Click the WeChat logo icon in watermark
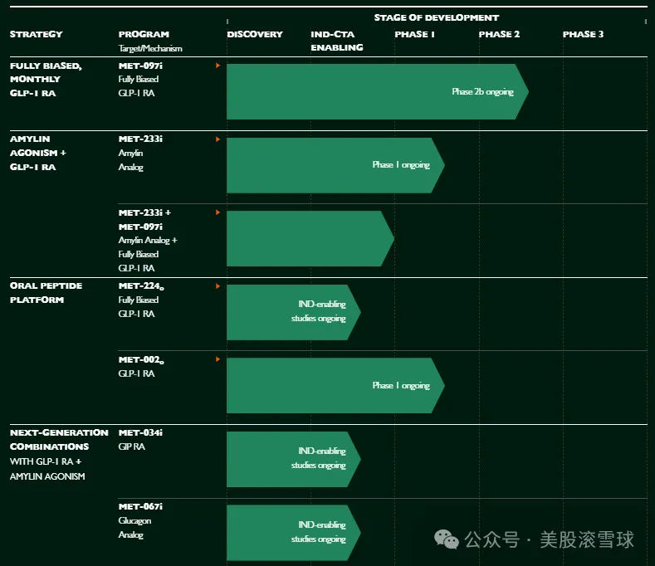 point(447,539)
